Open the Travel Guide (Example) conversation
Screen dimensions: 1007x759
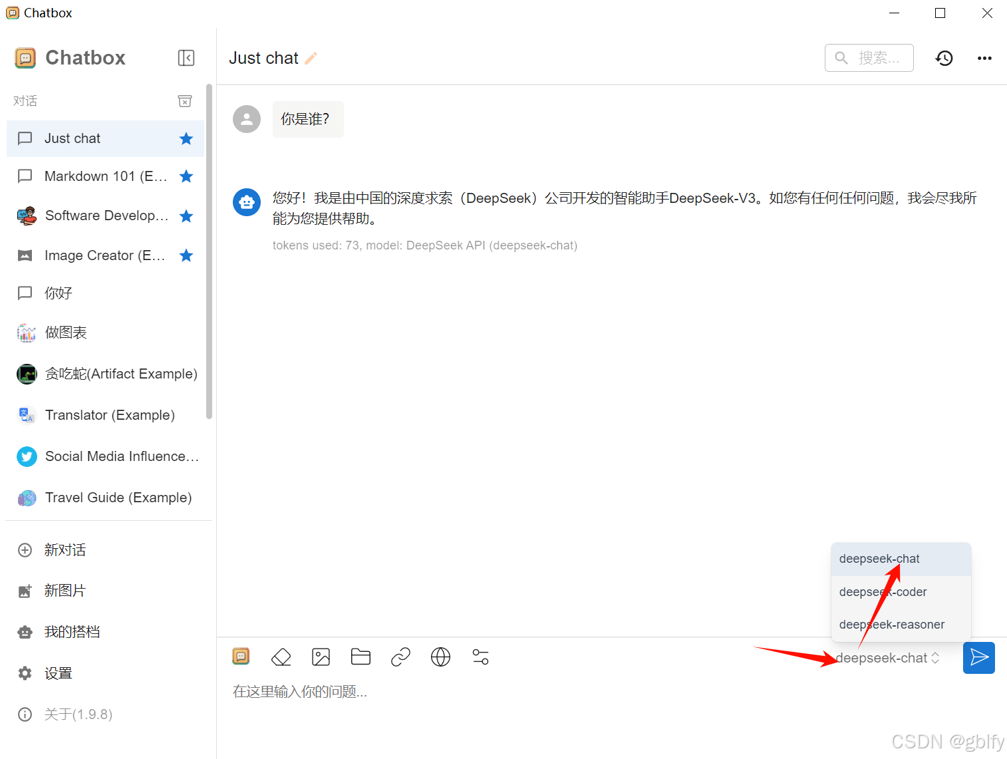105,498
